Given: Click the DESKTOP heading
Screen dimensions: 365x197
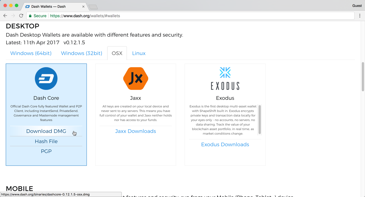Looking at the screenshot, I should tap(22, 26).
